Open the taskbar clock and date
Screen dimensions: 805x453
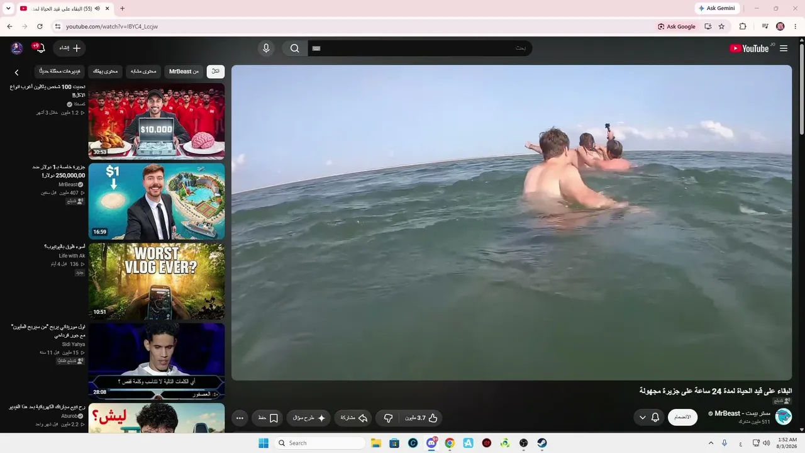787,443
